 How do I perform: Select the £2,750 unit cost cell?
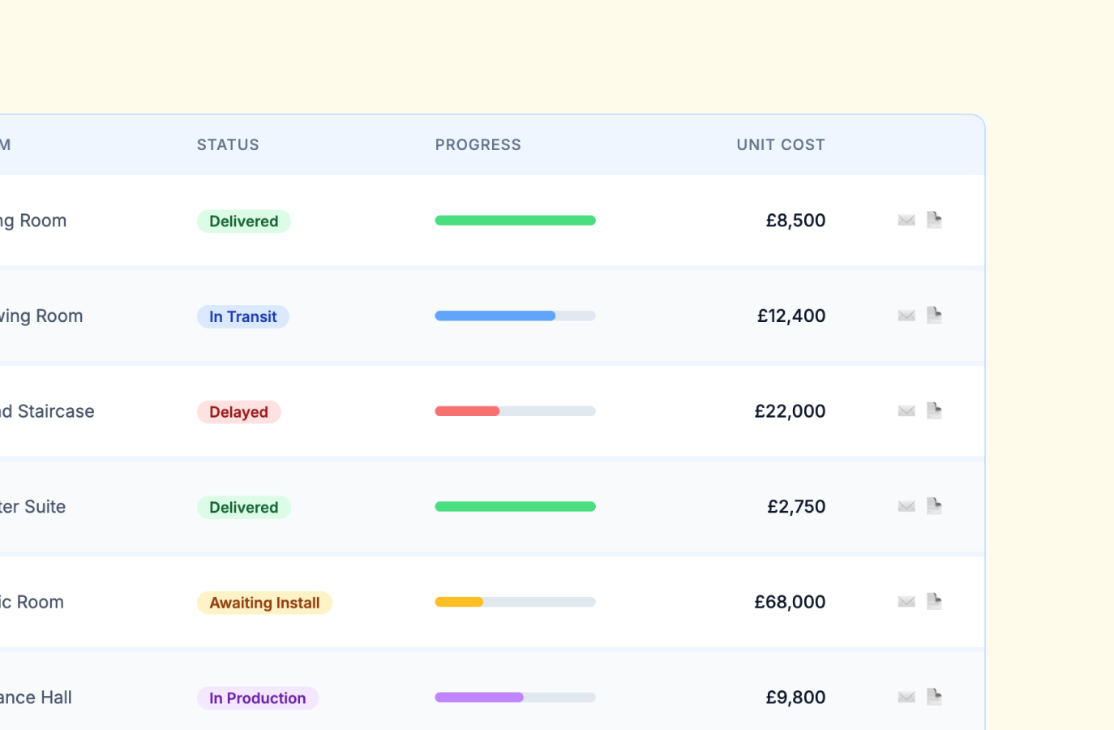click(796, 506)
